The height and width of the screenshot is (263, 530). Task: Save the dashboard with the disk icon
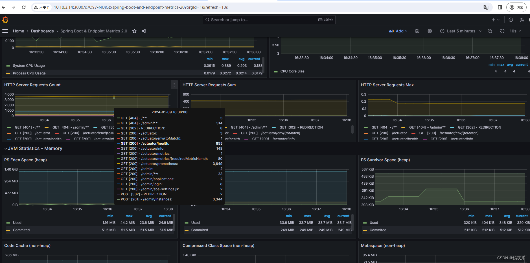point(417,31)
